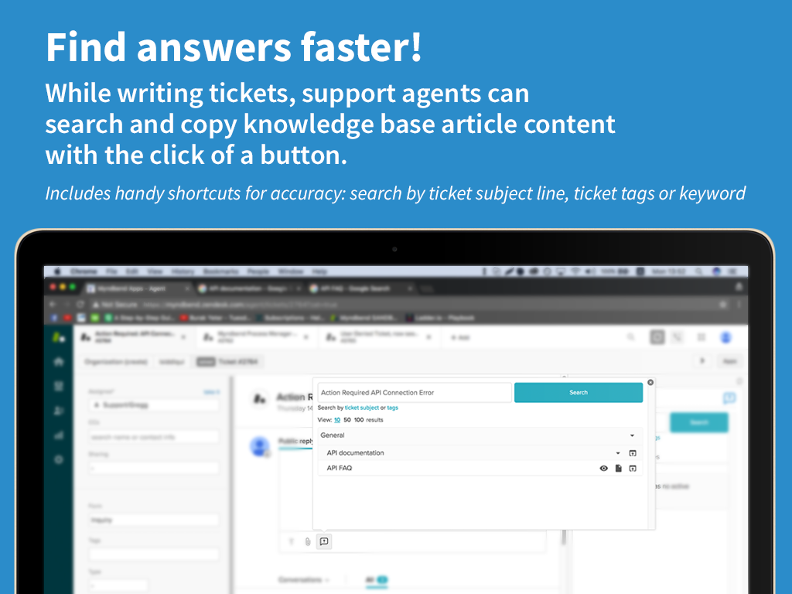The width and height of the screenshot is (792, 594).
Task: Preview the API FAQ article with eye icon
Action: coord(604,468)
